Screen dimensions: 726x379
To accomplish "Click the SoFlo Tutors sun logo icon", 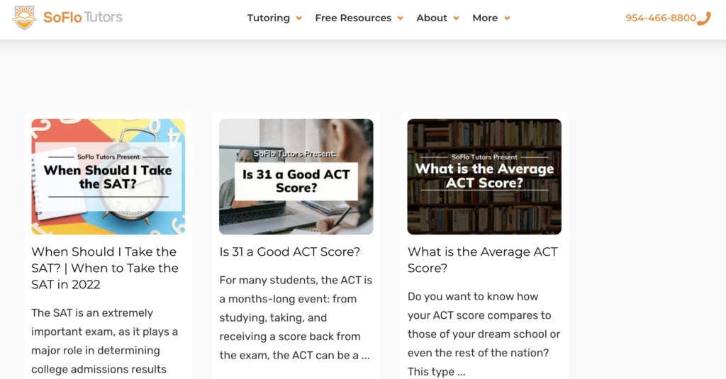I will point(24,18).
